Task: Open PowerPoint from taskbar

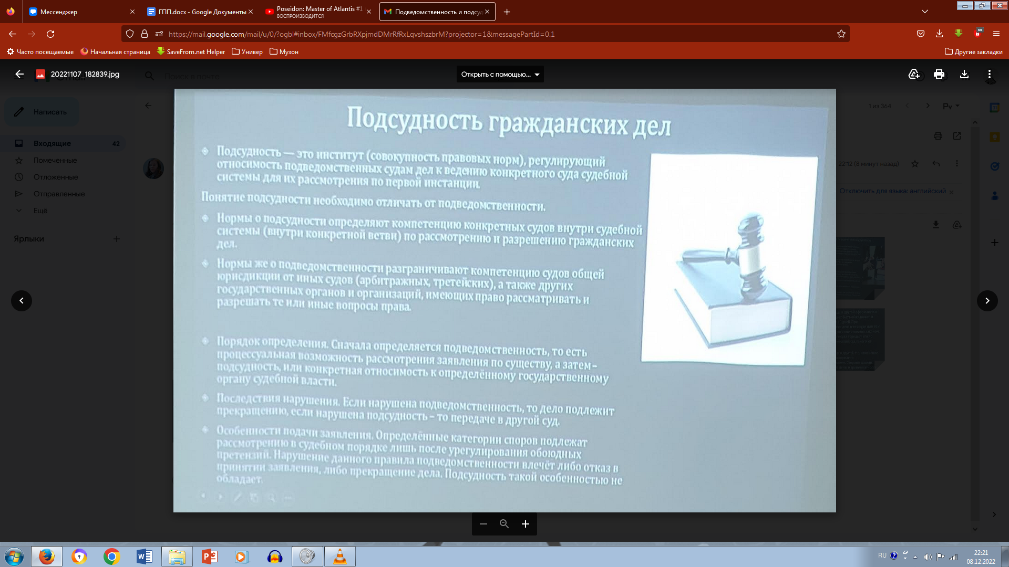Action: 209,556
